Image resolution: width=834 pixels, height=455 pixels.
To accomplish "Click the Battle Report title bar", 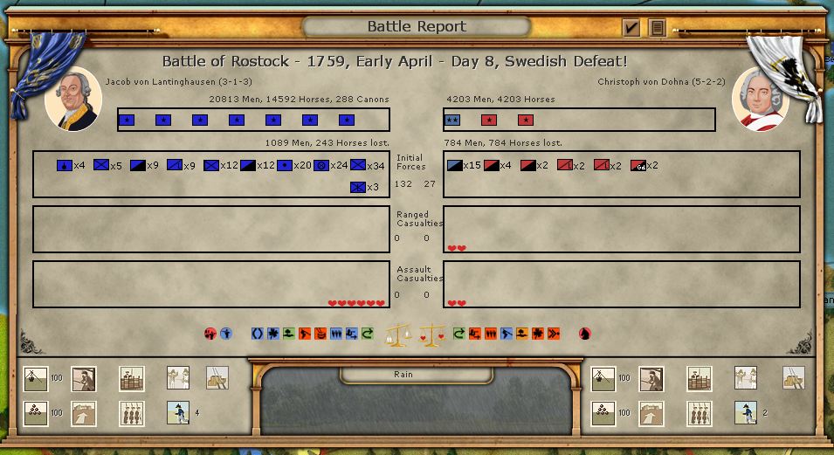I will pyautogui.click(x=417, y=26).
